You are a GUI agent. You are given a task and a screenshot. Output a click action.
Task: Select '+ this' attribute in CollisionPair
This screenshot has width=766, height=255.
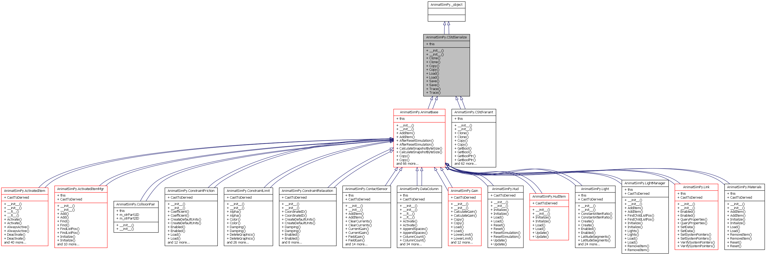click(x=120, y=211)
